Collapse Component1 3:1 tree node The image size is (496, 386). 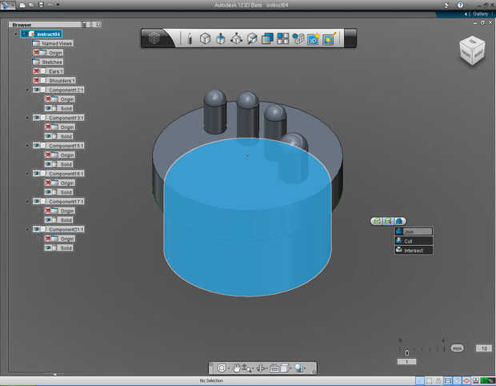pos(28,118)
